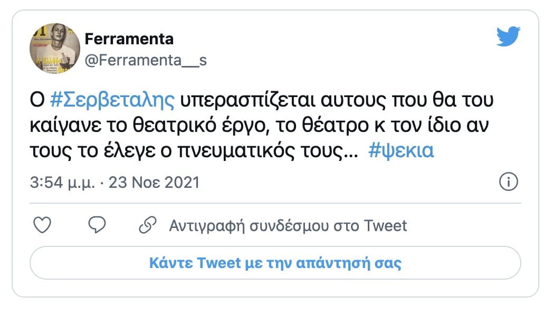Open the #ψεκια hashtag
This screenshot has width=553, height=325.
click(x=401, y=151)
